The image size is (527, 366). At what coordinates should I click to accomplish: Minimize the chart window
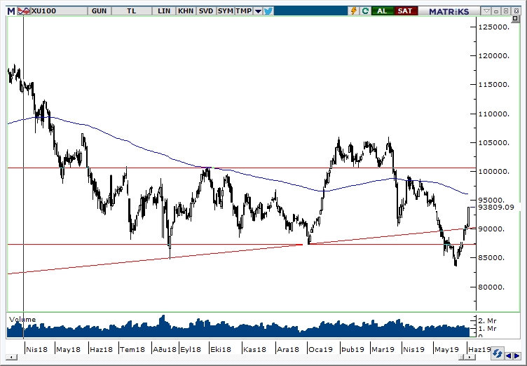(x=496, y=11)
